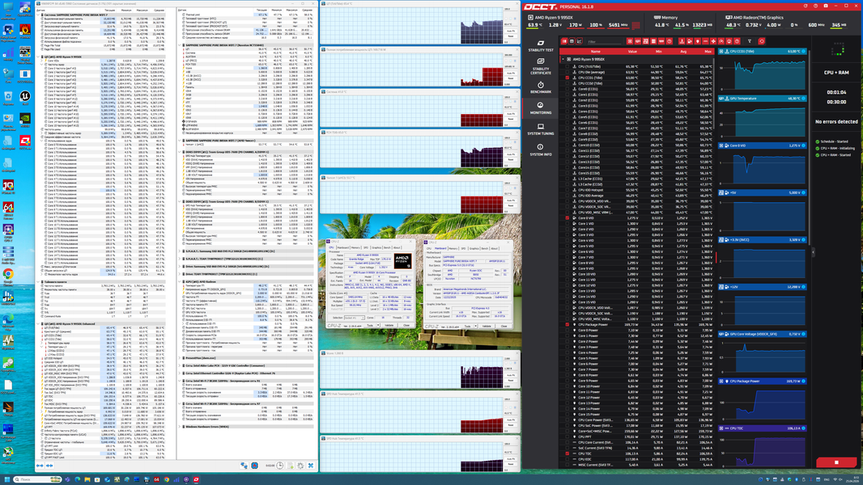Collapse the Система SAPPHIRE PURE B850A group in HWiNFO
Screen dimensions: 863x485
[39, 15]
